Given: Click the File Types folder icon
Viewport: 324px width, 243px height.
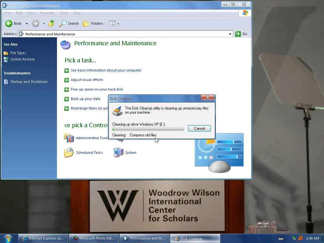Looking at the screenshot, I should point(6,53).
